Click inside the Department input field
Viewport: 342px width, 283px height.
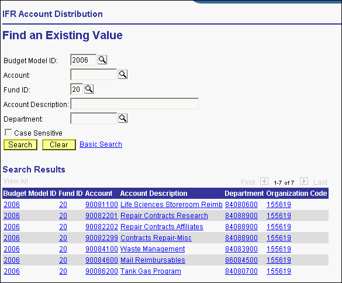[x=94, y=118]
